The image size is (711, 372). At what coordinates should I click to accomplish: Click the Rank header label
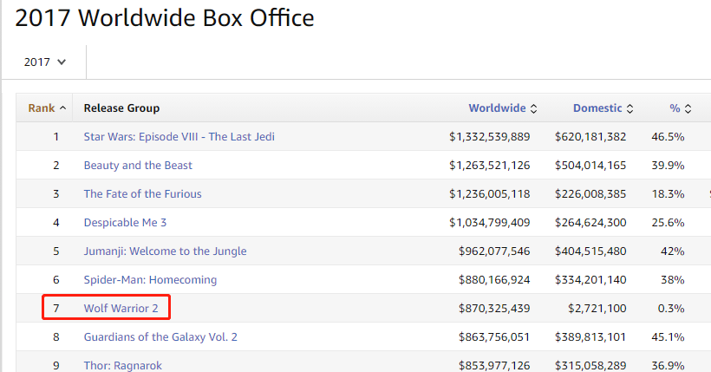click(41, 108)
